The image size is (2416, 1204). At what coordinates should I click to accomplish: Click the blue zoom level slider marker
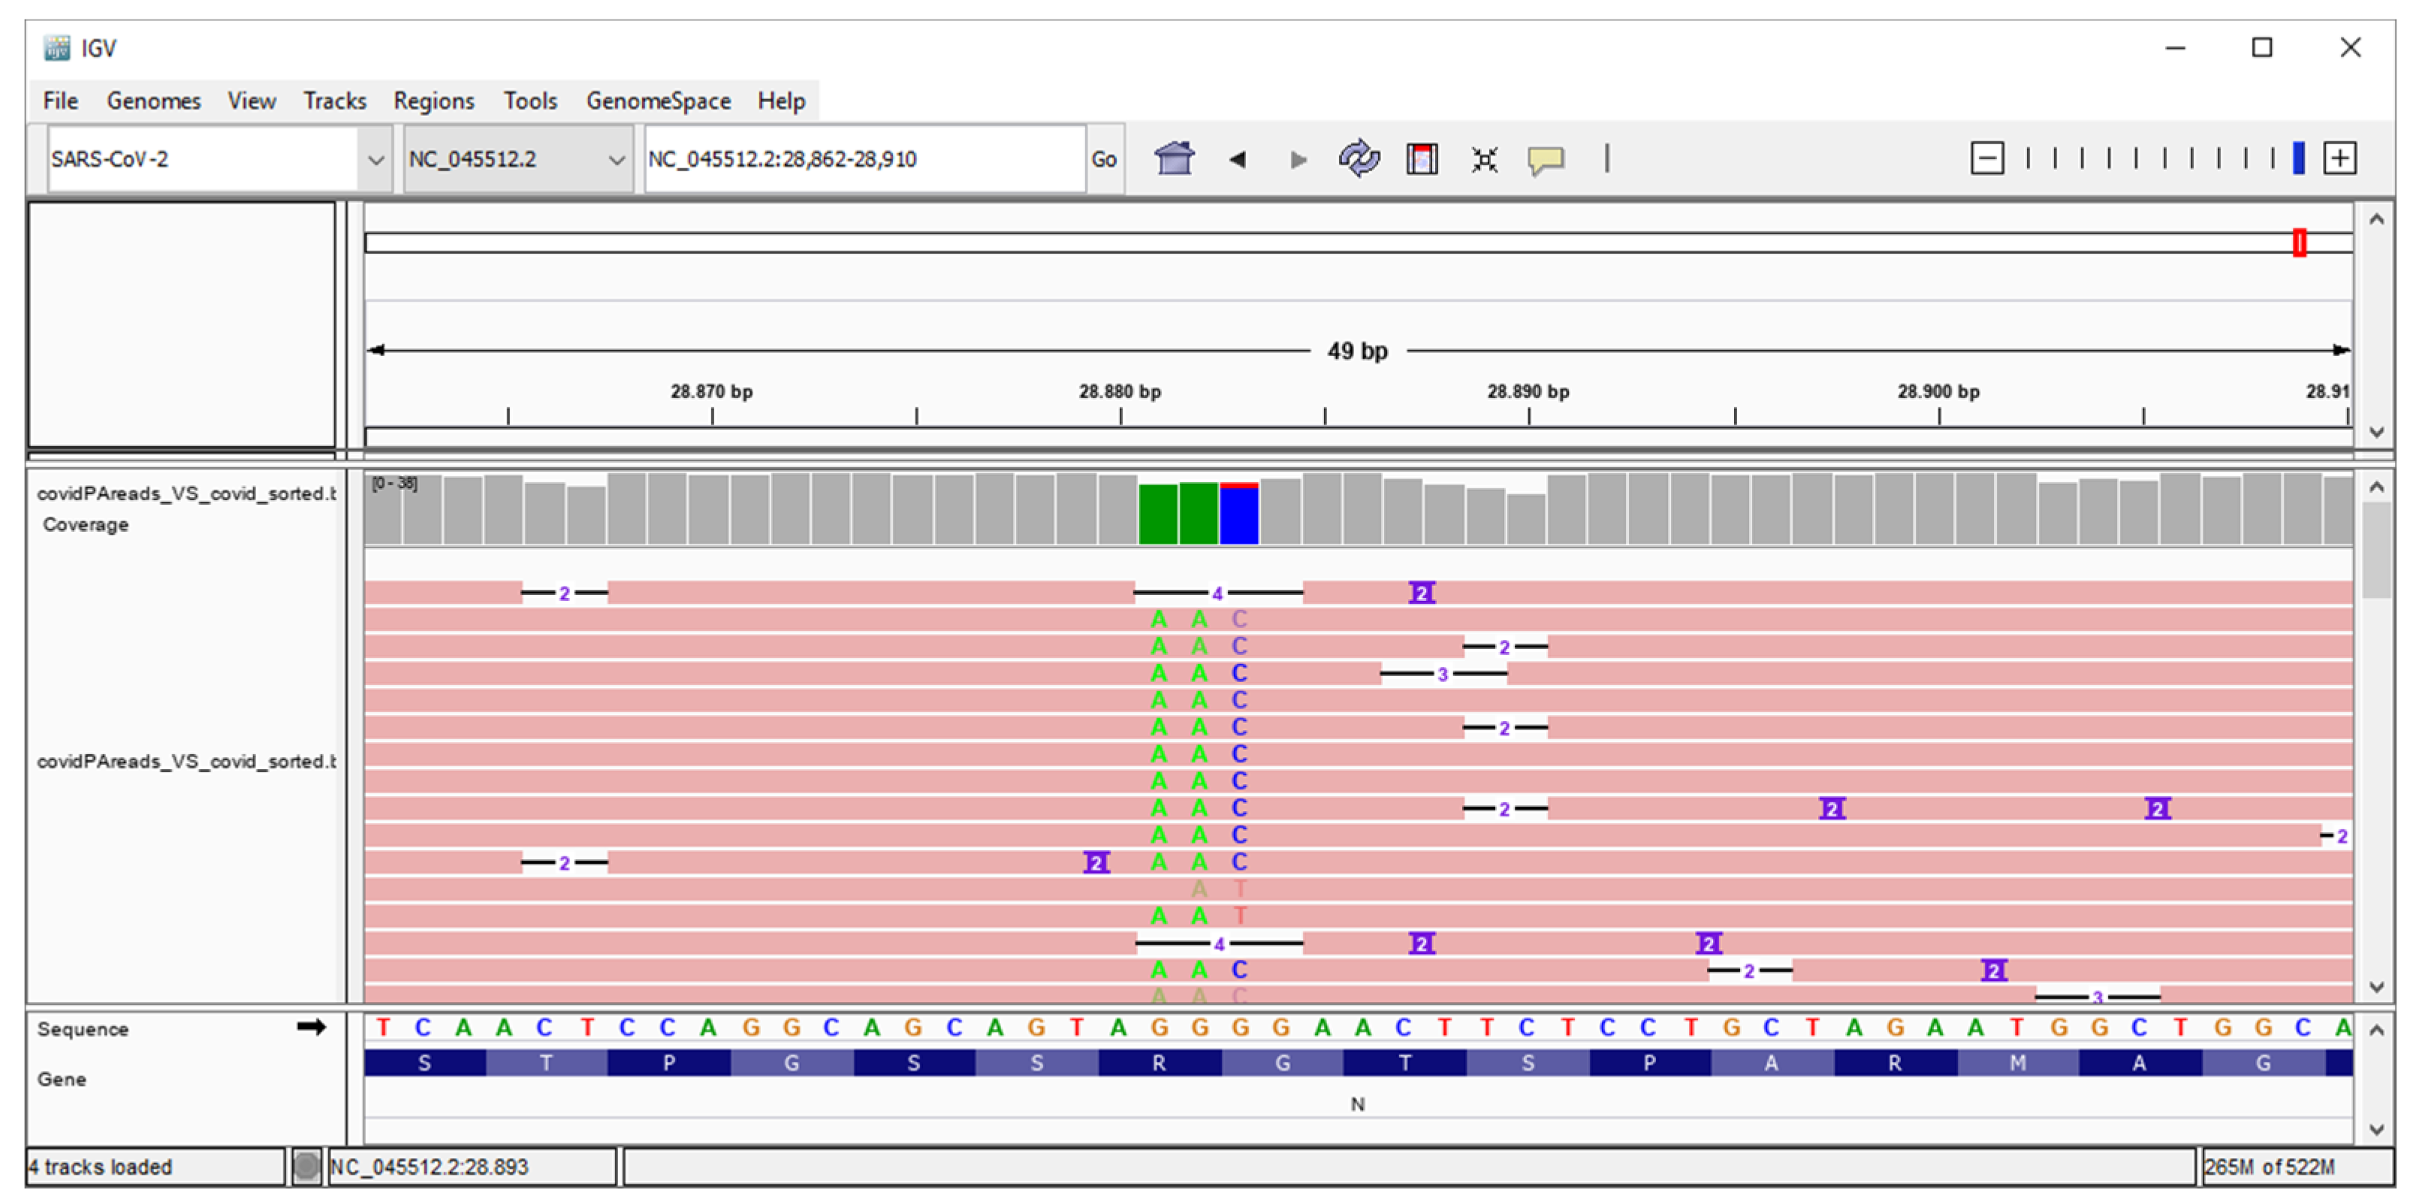coord(2298,158)
